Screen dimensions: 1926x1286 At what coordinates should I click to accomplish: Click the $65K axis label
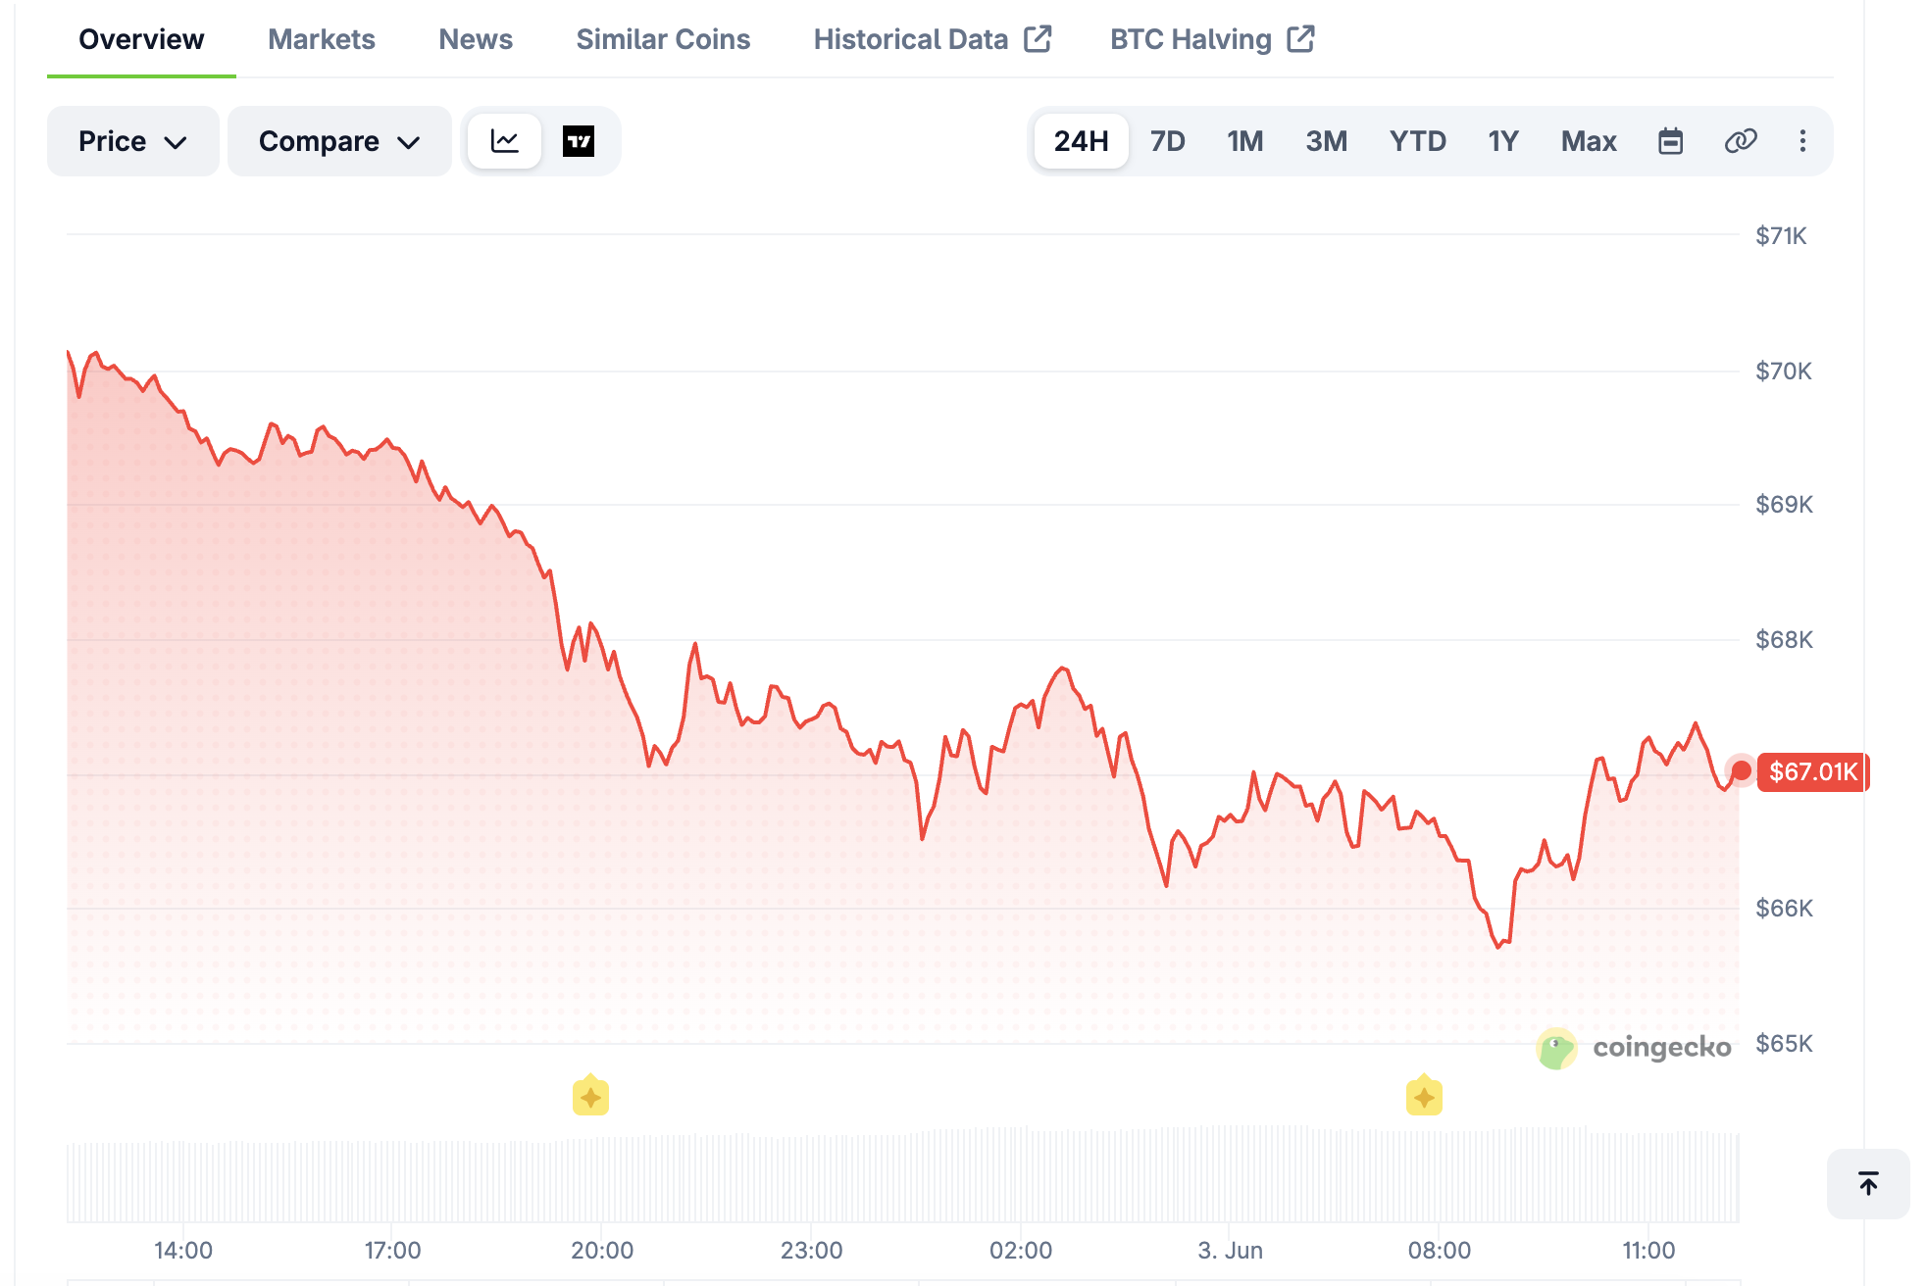pos(1784,1044)
